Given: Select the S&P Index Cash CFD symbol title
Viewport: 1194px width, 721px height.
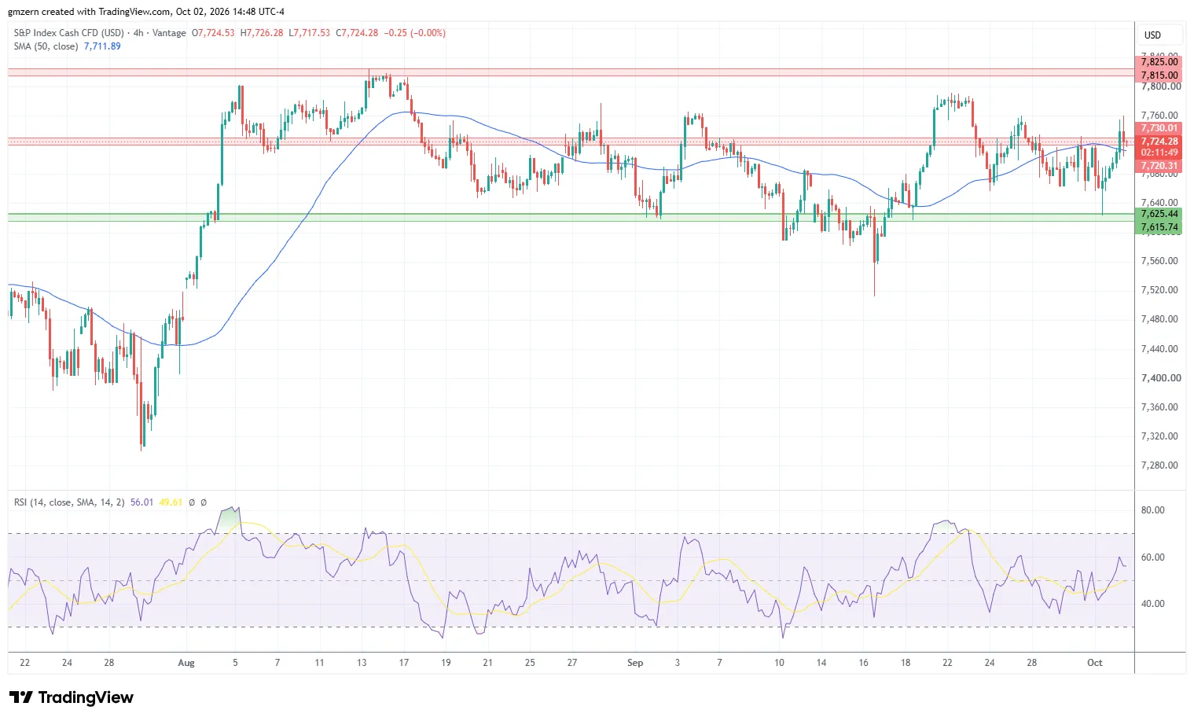Looking at the screenshot, I should 69,33.
